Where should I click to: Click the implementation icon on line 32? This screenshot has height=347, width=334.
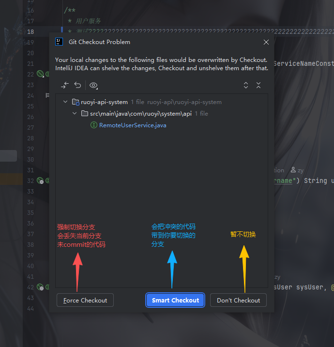click(x=47, y=181)
